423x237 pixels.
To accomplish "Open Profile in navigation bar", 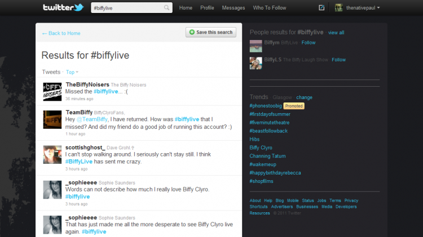I will coord(207,8).
